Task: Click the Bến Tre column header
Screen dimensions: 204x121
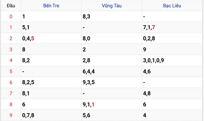Action: 51,6
